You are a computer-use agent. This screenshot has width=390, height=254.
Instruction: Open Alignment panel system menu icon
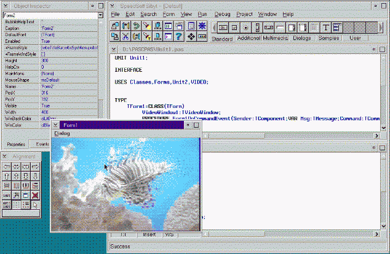[4, 156]
